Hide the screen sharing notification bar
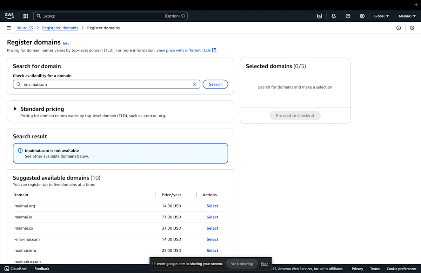This screenshot has width=421, height=273. (265, 264)
